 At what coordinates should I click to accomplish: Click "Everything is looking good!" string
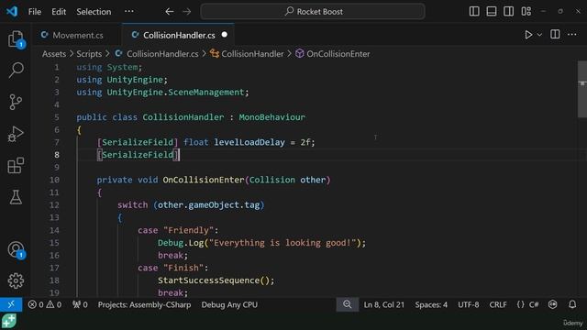click(282, 243)
